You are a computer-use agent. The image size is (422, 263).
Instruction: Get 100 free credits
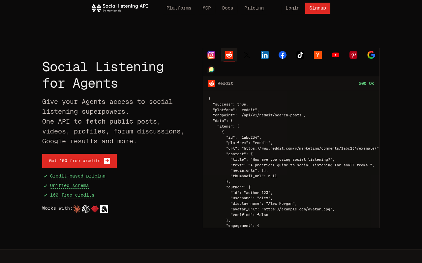79,161
